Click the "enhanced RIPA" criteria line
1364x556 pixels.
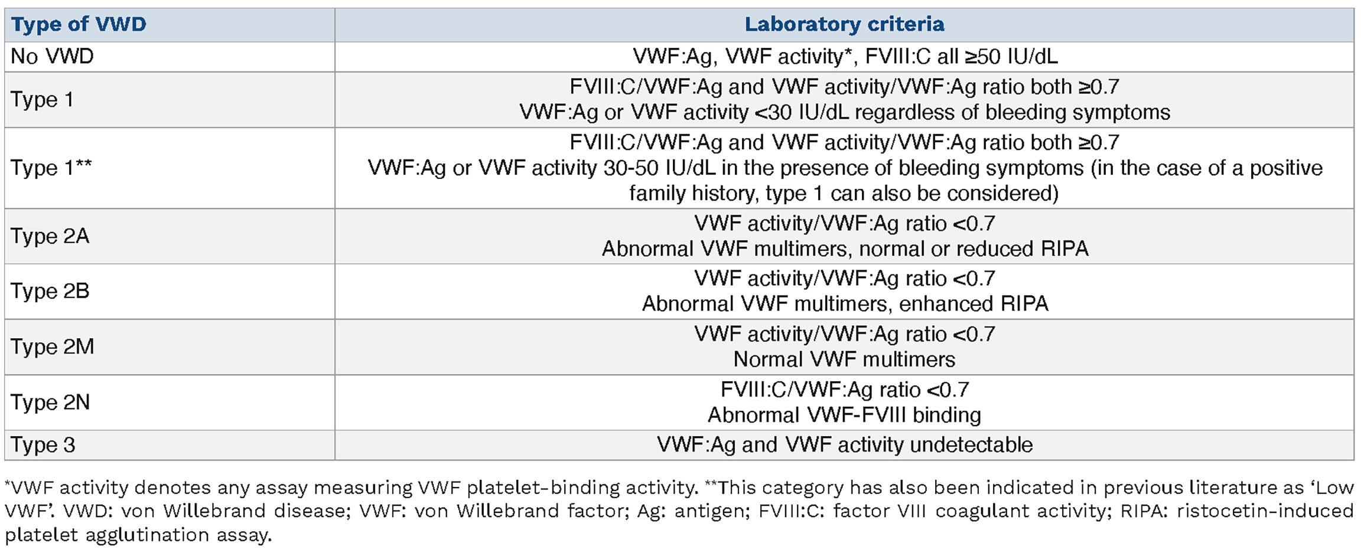[844, 303]
